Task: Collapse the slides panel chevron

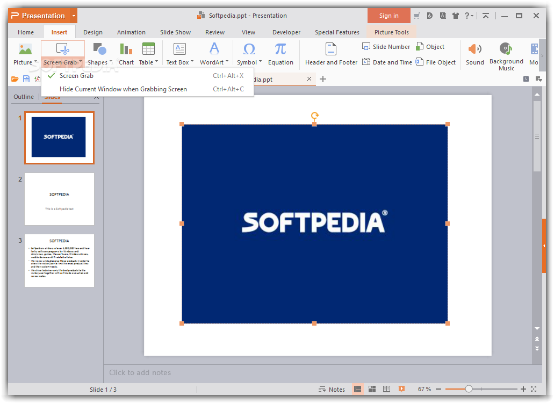Action: 96,97
